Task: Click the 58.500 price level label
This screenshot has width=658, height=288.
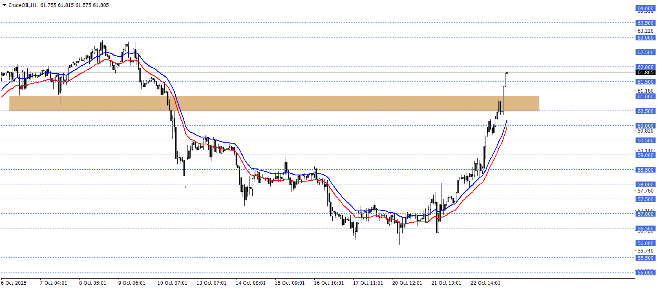Action: (645, 170)
